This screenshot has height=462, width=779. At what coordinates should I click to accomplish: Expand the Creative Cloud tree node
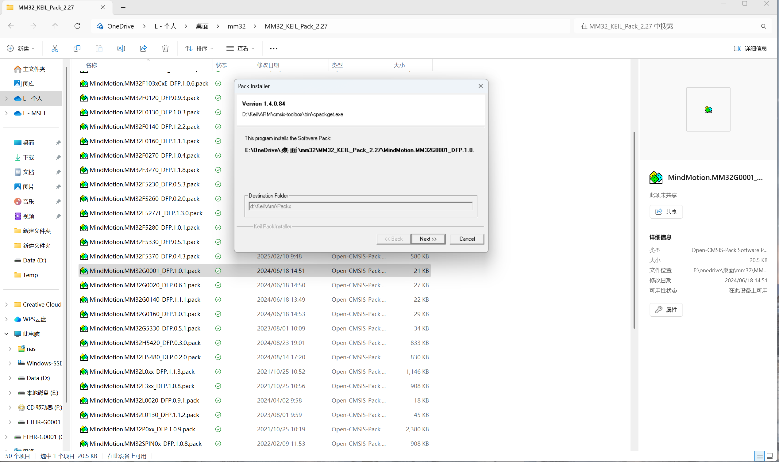(x=6, y=304)
